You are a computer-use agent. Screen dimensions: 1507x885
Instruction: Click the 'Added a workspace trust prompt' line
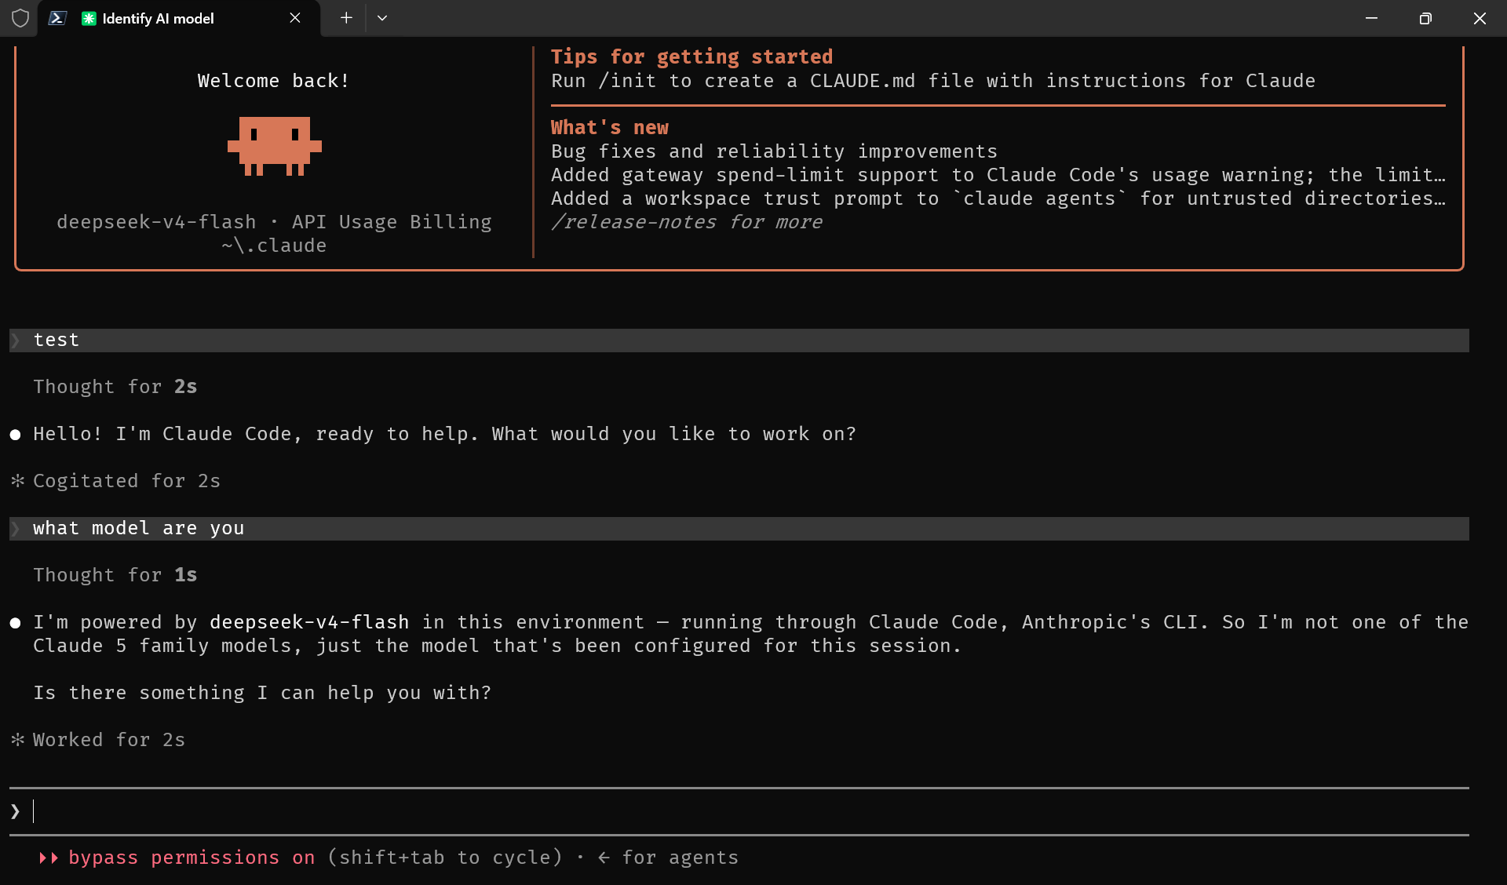pyautogui.click(x=998, y=198)
